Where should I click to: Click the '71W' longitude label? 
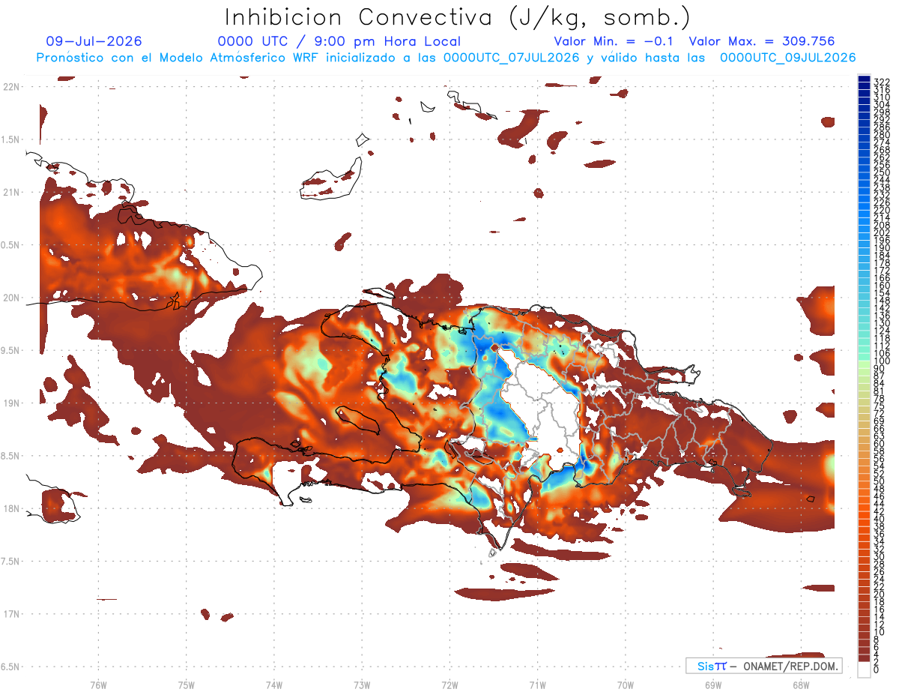(537, 685)
